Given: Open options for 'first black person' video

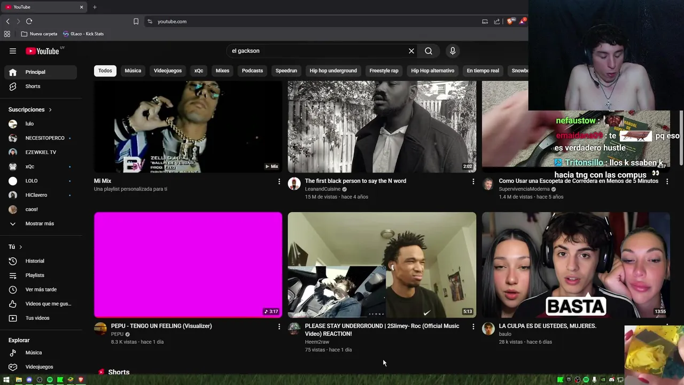Looking at the screenshot, I should pyautogui.click(x=473, y=182).
